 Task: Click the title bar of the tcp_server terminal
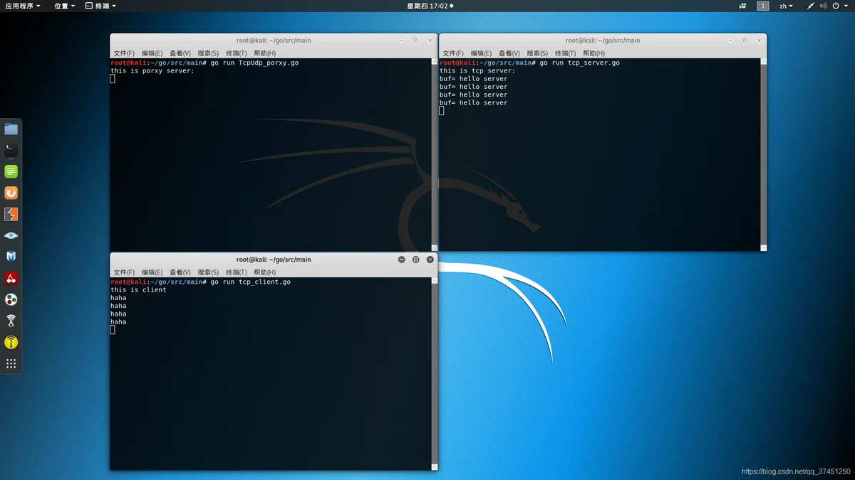pos(603,41)
